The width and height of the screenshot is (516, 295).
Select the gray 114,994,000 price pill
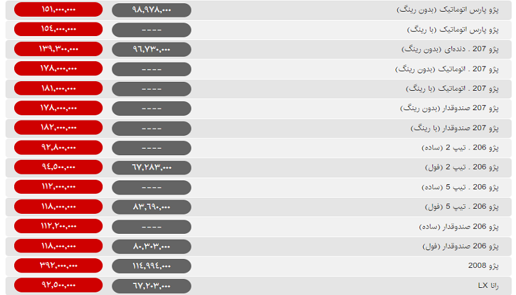[152, 266]
